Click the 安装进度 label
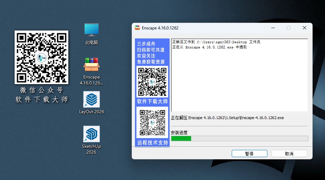This screenshot has width=325, height=180. [179, 133]
